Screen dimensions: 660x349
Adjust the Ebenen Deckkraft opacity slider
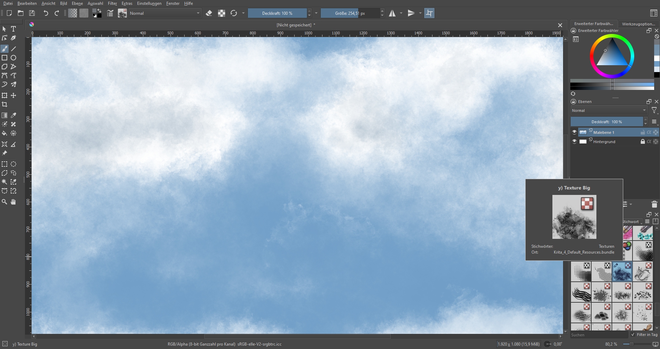point(607,122)
